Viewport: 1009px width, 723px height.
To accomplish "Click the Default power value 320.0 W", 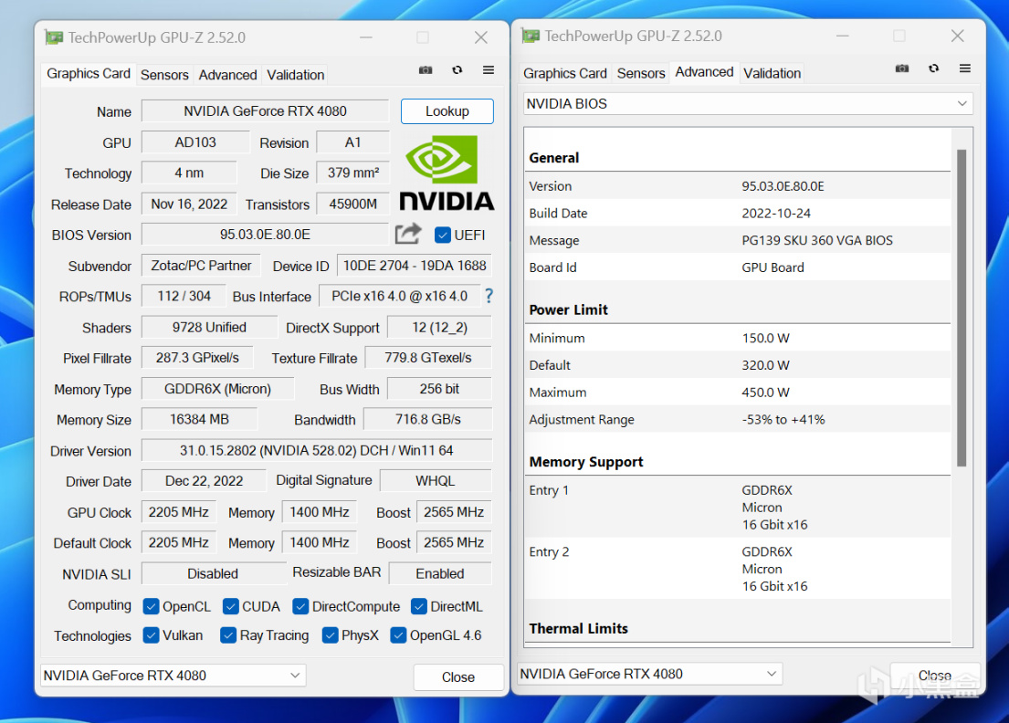I will click(766, 365).
